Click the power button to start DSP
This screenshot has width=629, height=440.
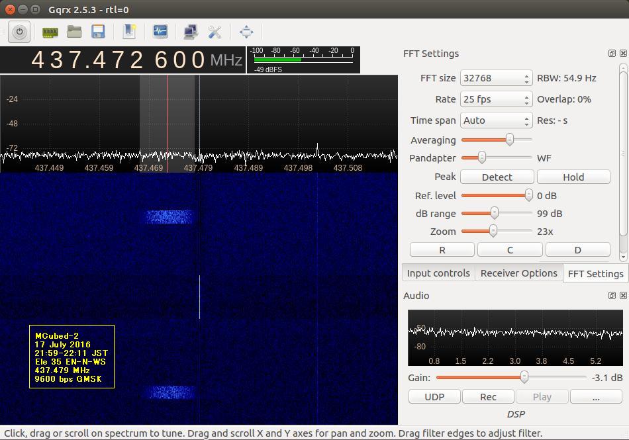[x=19, y=32]
